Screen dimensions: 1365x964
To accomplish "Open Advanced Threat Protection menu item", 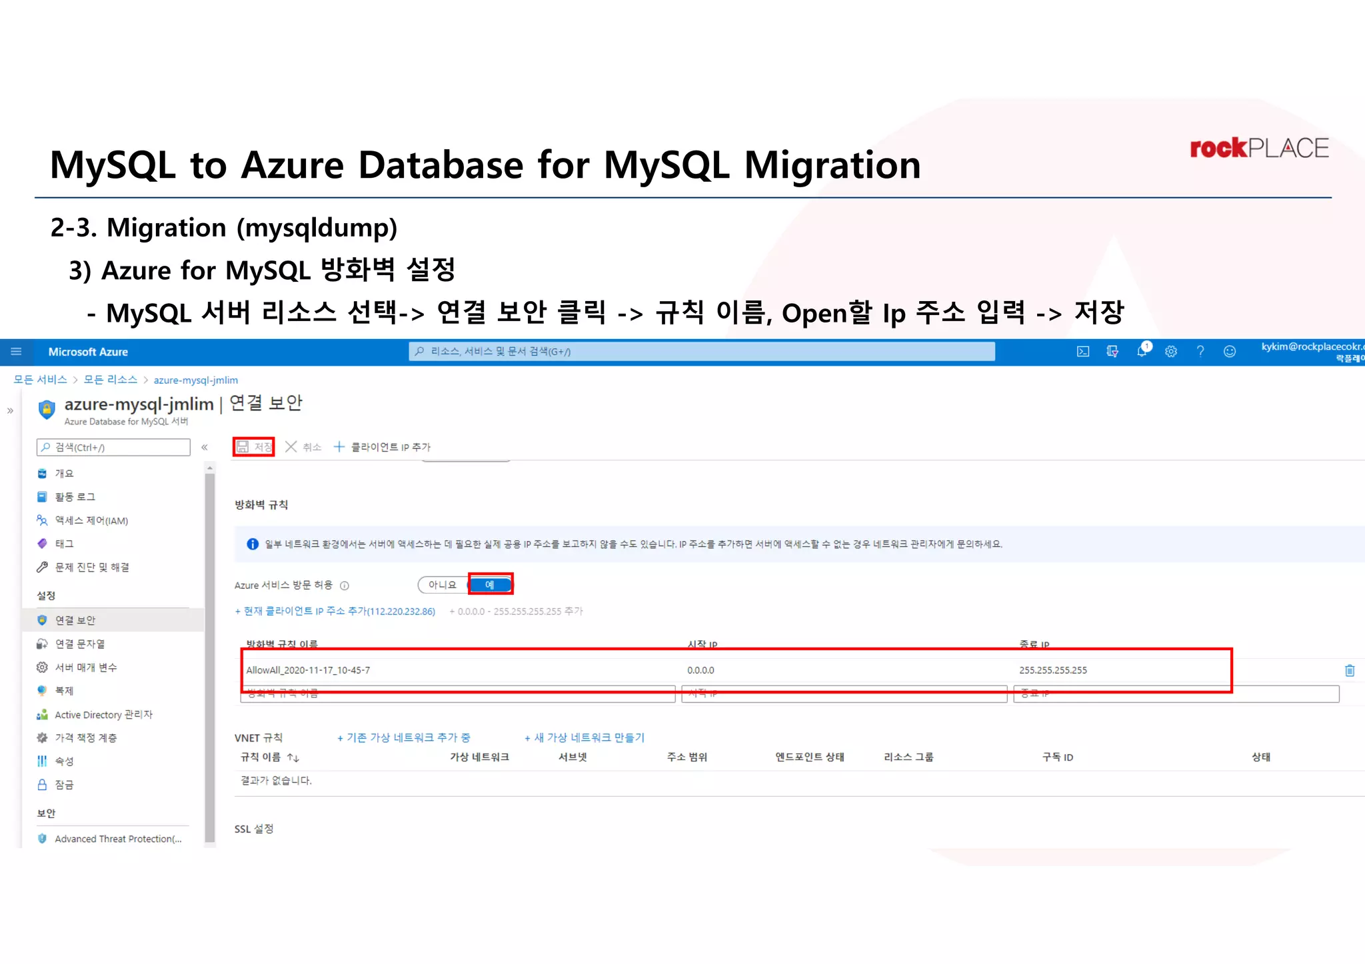I will pyautogui.click(x=118, y=839).
